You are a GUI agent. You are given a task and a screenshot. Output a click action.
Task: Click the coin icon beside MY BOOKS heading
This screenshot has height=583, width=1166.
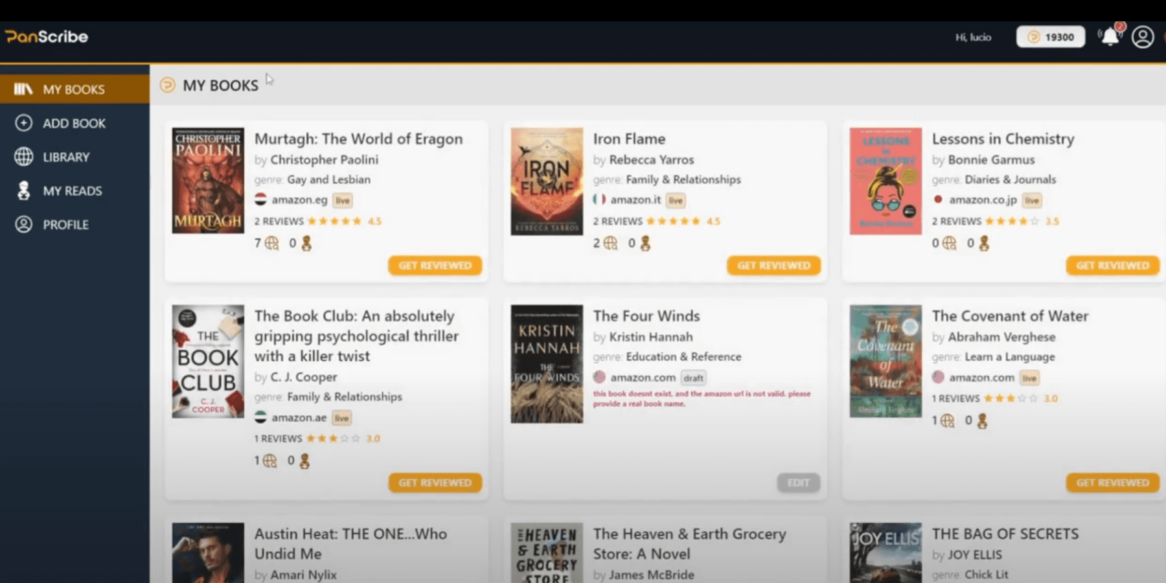(x=167, y=85)
